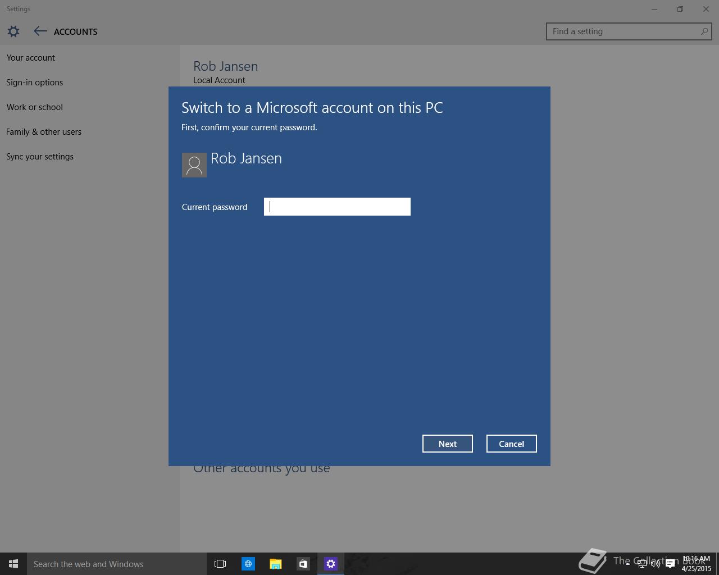Open the Windows Start button
Viewport: 719px width, 575px height.
pyautogui.click(x=13, y=564)
